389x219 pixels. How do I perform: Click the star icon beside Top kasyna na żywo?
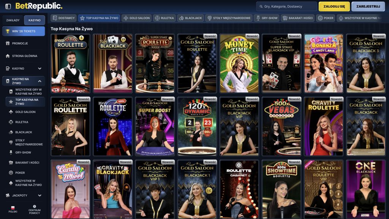tap(11, 102)
